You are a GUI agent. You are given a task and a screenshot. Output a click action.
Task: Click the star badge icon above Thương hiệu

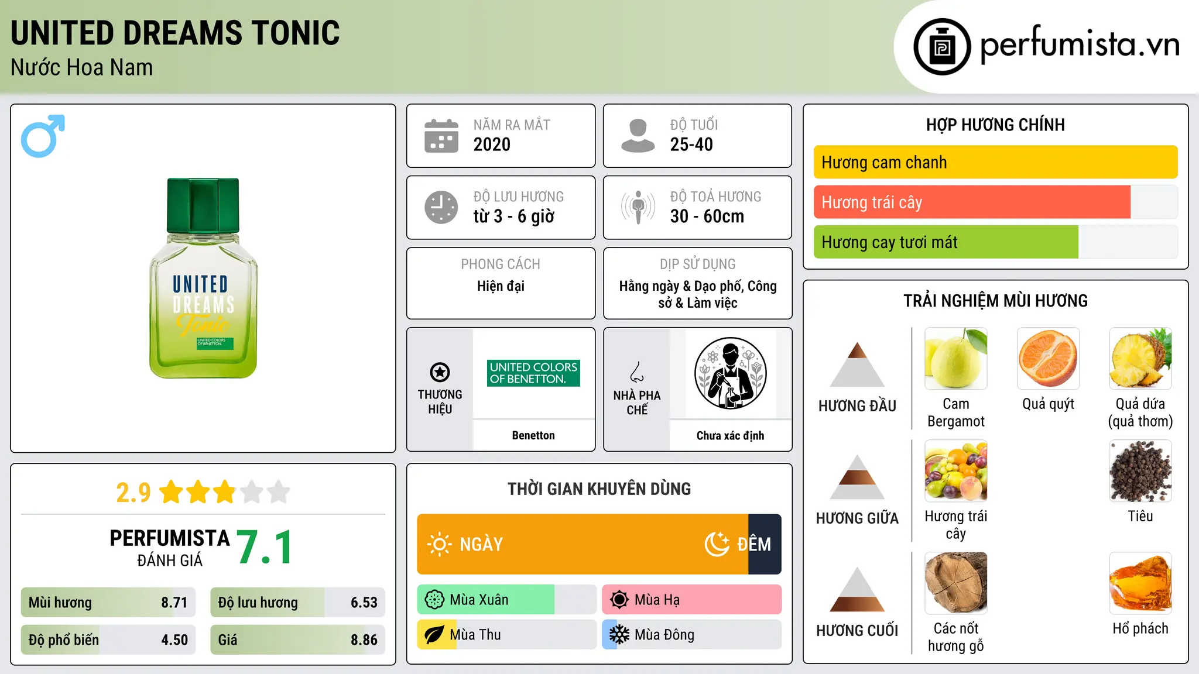tap(440, 372)
